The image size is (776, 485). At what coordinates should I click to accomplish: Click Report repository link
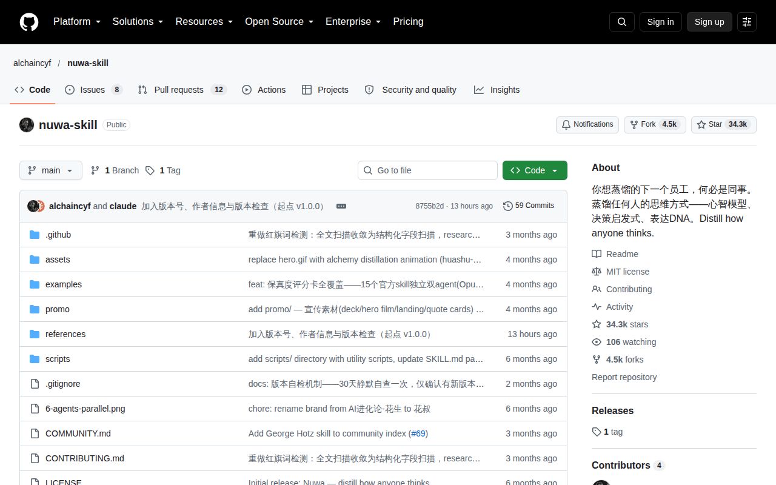tap(624, 377)
